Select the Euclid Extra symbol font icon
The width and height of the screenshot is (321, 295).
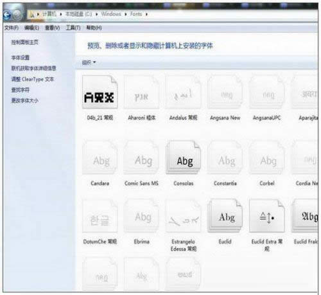click(x=267, y=216)
